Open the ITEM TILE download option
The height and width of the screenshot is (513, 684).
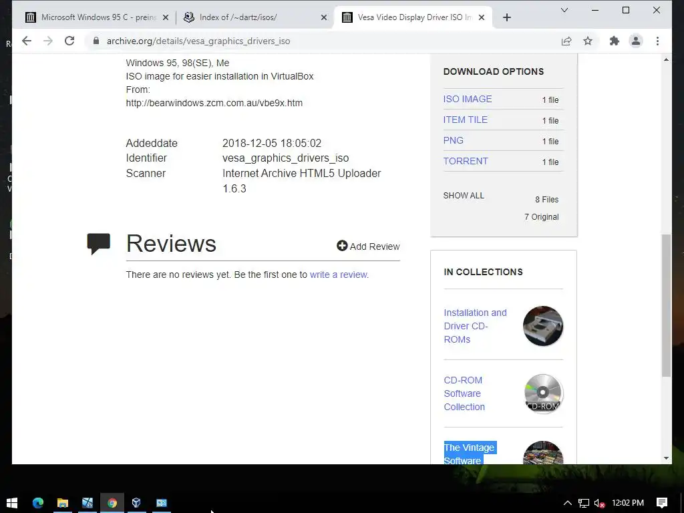(465, 120)
